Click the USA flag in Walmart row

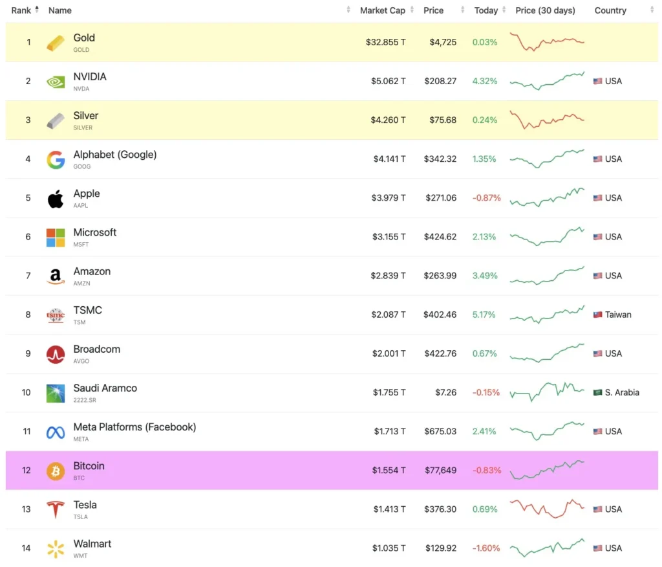click(597, 548)
